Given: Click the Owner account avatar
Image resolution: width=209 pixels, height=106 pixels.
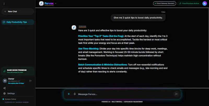Looking at the screenshot, I should [5, 81].
